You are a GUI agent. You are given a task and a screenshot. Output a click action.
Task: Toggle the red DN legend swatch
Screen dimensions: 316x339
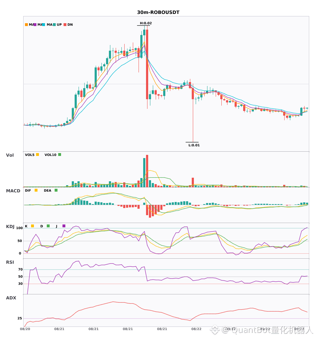click(65, 25)
